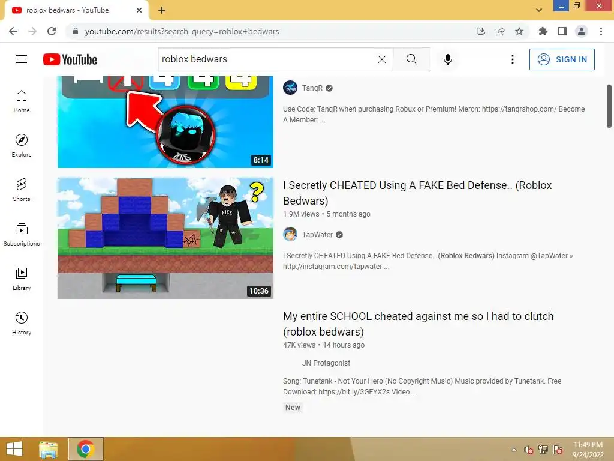Image resolution: width=614 pixels, height=461 pixels.
Task: Click the address bar URL
Action: [182, 31]
